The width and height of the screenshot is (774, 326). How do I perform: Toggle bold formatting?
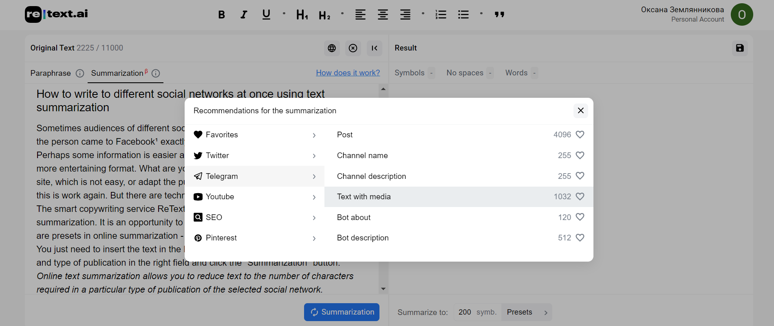point(221,15)
